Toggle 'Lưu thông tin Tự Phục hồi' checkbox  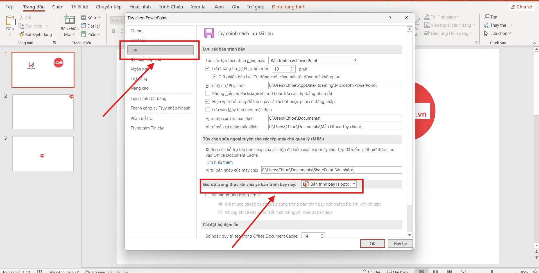pyautogui.click(x=208, y=68)
